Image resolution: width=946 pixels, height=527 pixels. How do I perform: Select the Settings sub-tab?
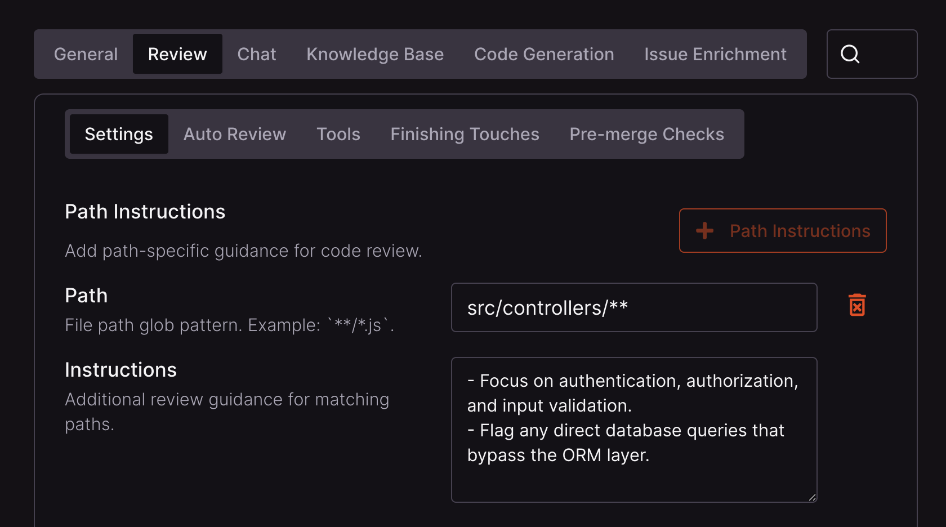119,134
